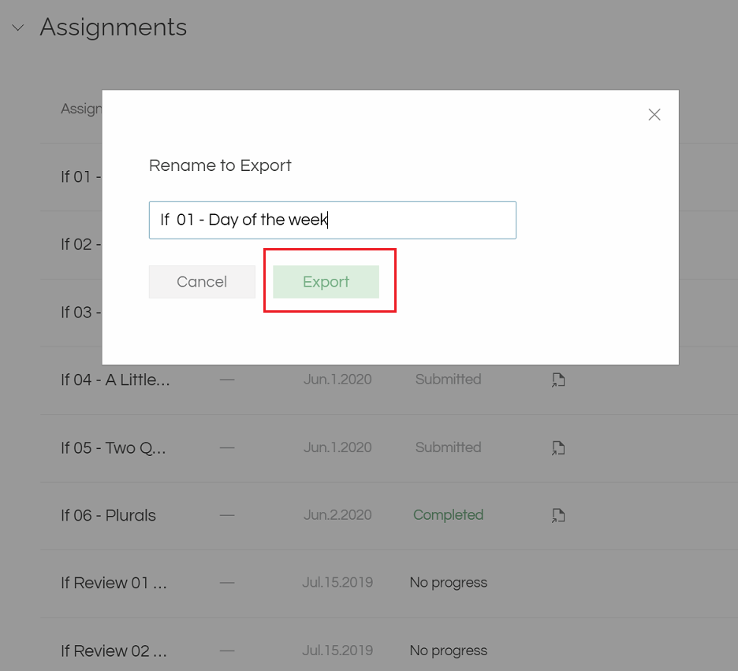Viewport: 738px width, 671px height.
Task: Click No progress status for If Review 01
Action: pyautogui.click(x=448, y=583)
